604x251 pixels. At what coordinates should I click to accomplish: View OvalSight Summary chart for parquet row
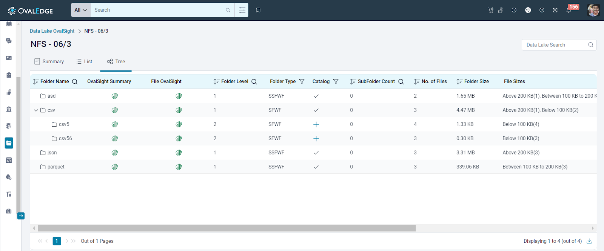tap(115, 167)
